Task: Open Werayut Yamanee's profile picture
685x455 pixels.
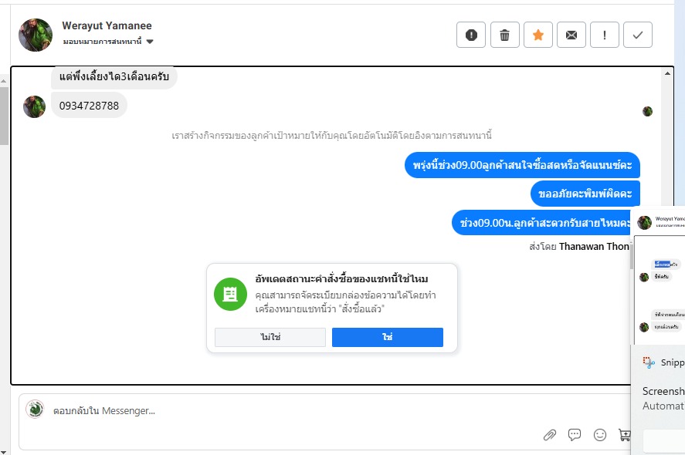Action: pyautogui.click(x=36, y=35)
